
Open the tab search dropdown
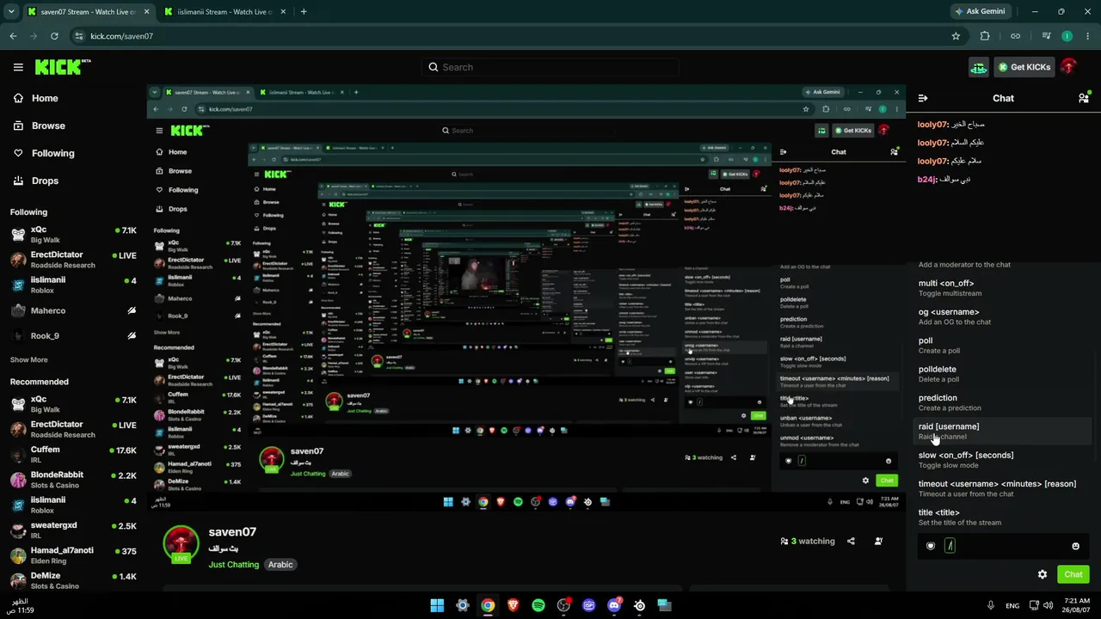tap(11, 12)
